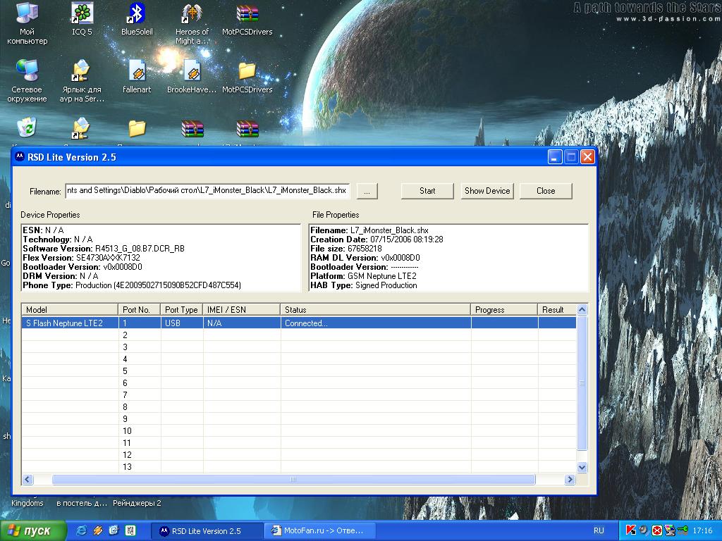The image size is (722, 541).
Task: Select the S Flash Neptune LTE2 row
Action: 299,323
